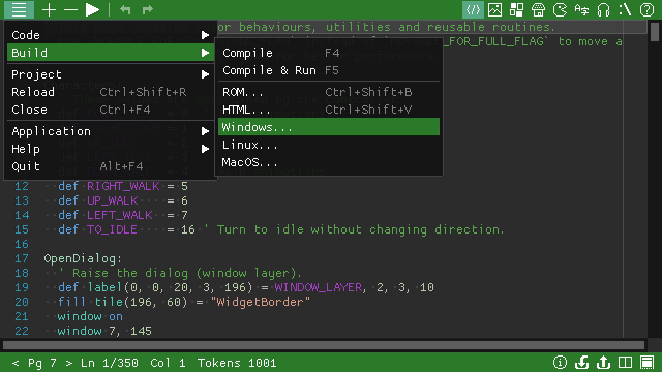Toggle the split view icon
Image resolution: width=662 pixels, height=372 pixels.
pyautogui.click(x=626, y=362)
